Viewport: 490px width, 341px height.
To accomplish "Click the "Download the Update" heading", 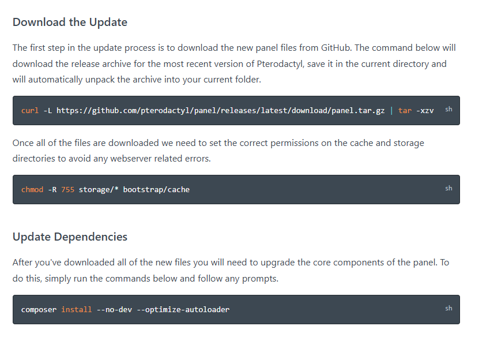I will 70,22.
